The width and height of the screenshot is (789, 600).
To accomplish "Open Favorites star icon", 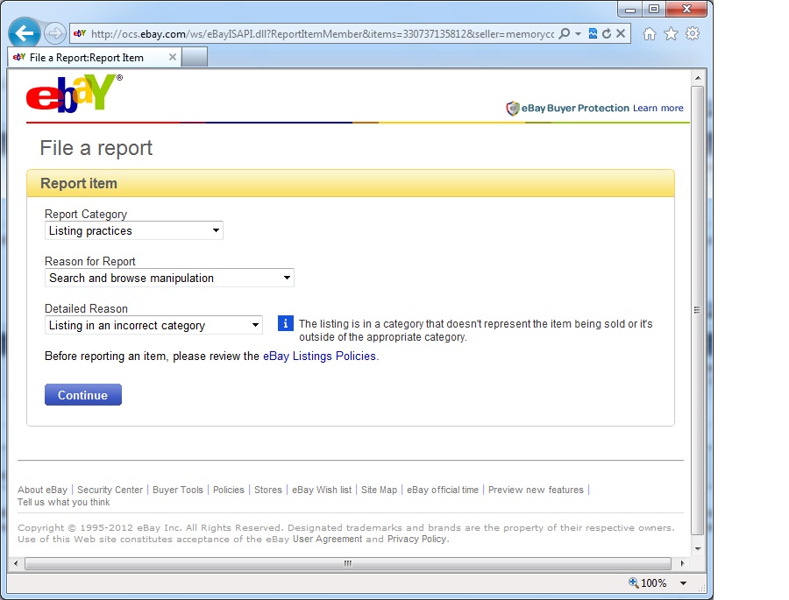I will coord(671,33).
